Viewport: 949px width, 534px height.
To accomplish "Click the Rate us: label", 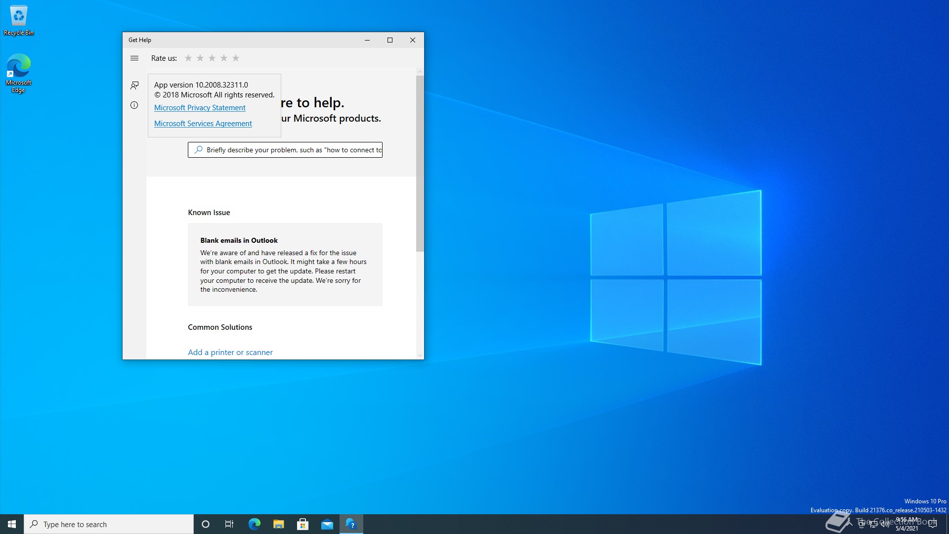I will coord(164,58).
